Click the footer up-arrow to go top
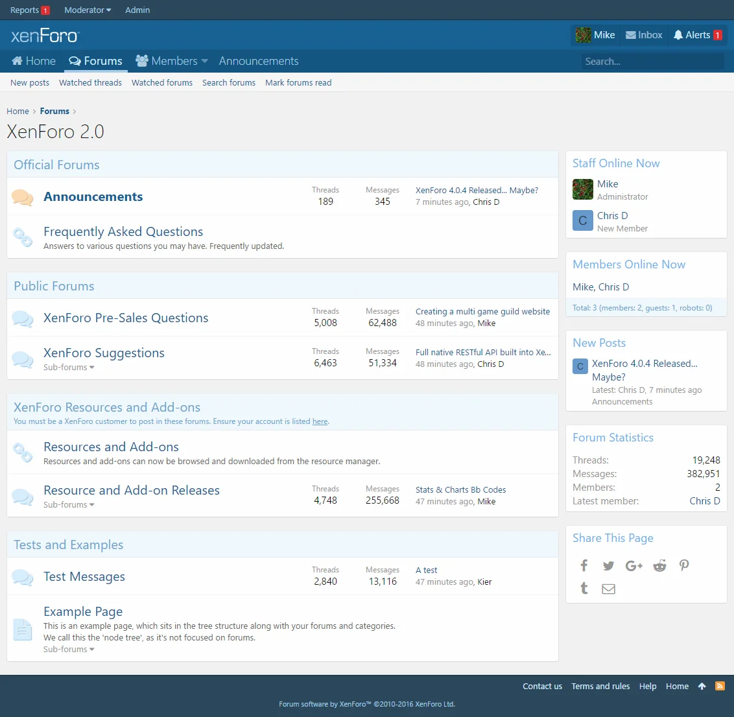734x717 pixels. [x=702, y=686]
